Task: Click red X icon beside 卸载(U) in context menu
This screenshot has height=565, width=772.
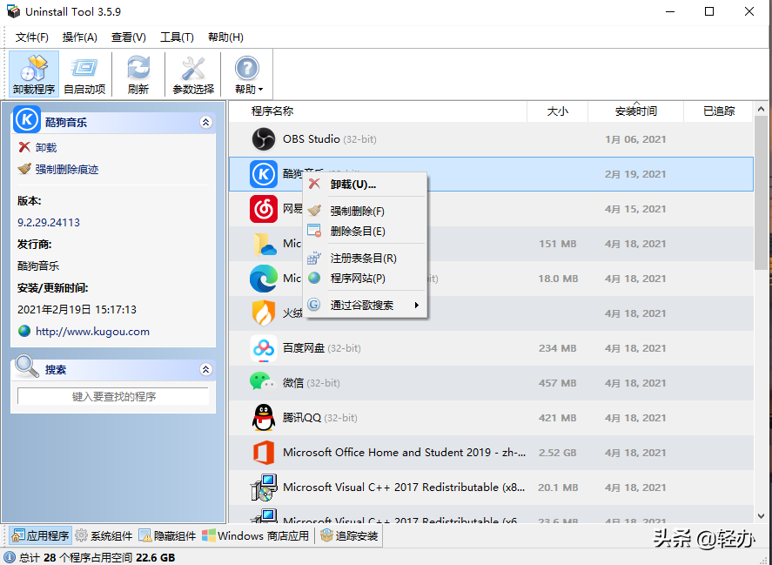Action: tap(314, 184)
